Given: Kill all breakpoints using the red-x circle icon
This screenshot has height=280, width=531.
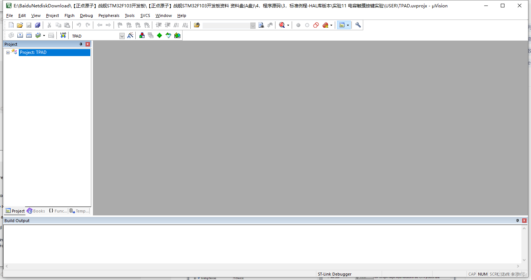Looking at the screenshot, I should [325, 25].
